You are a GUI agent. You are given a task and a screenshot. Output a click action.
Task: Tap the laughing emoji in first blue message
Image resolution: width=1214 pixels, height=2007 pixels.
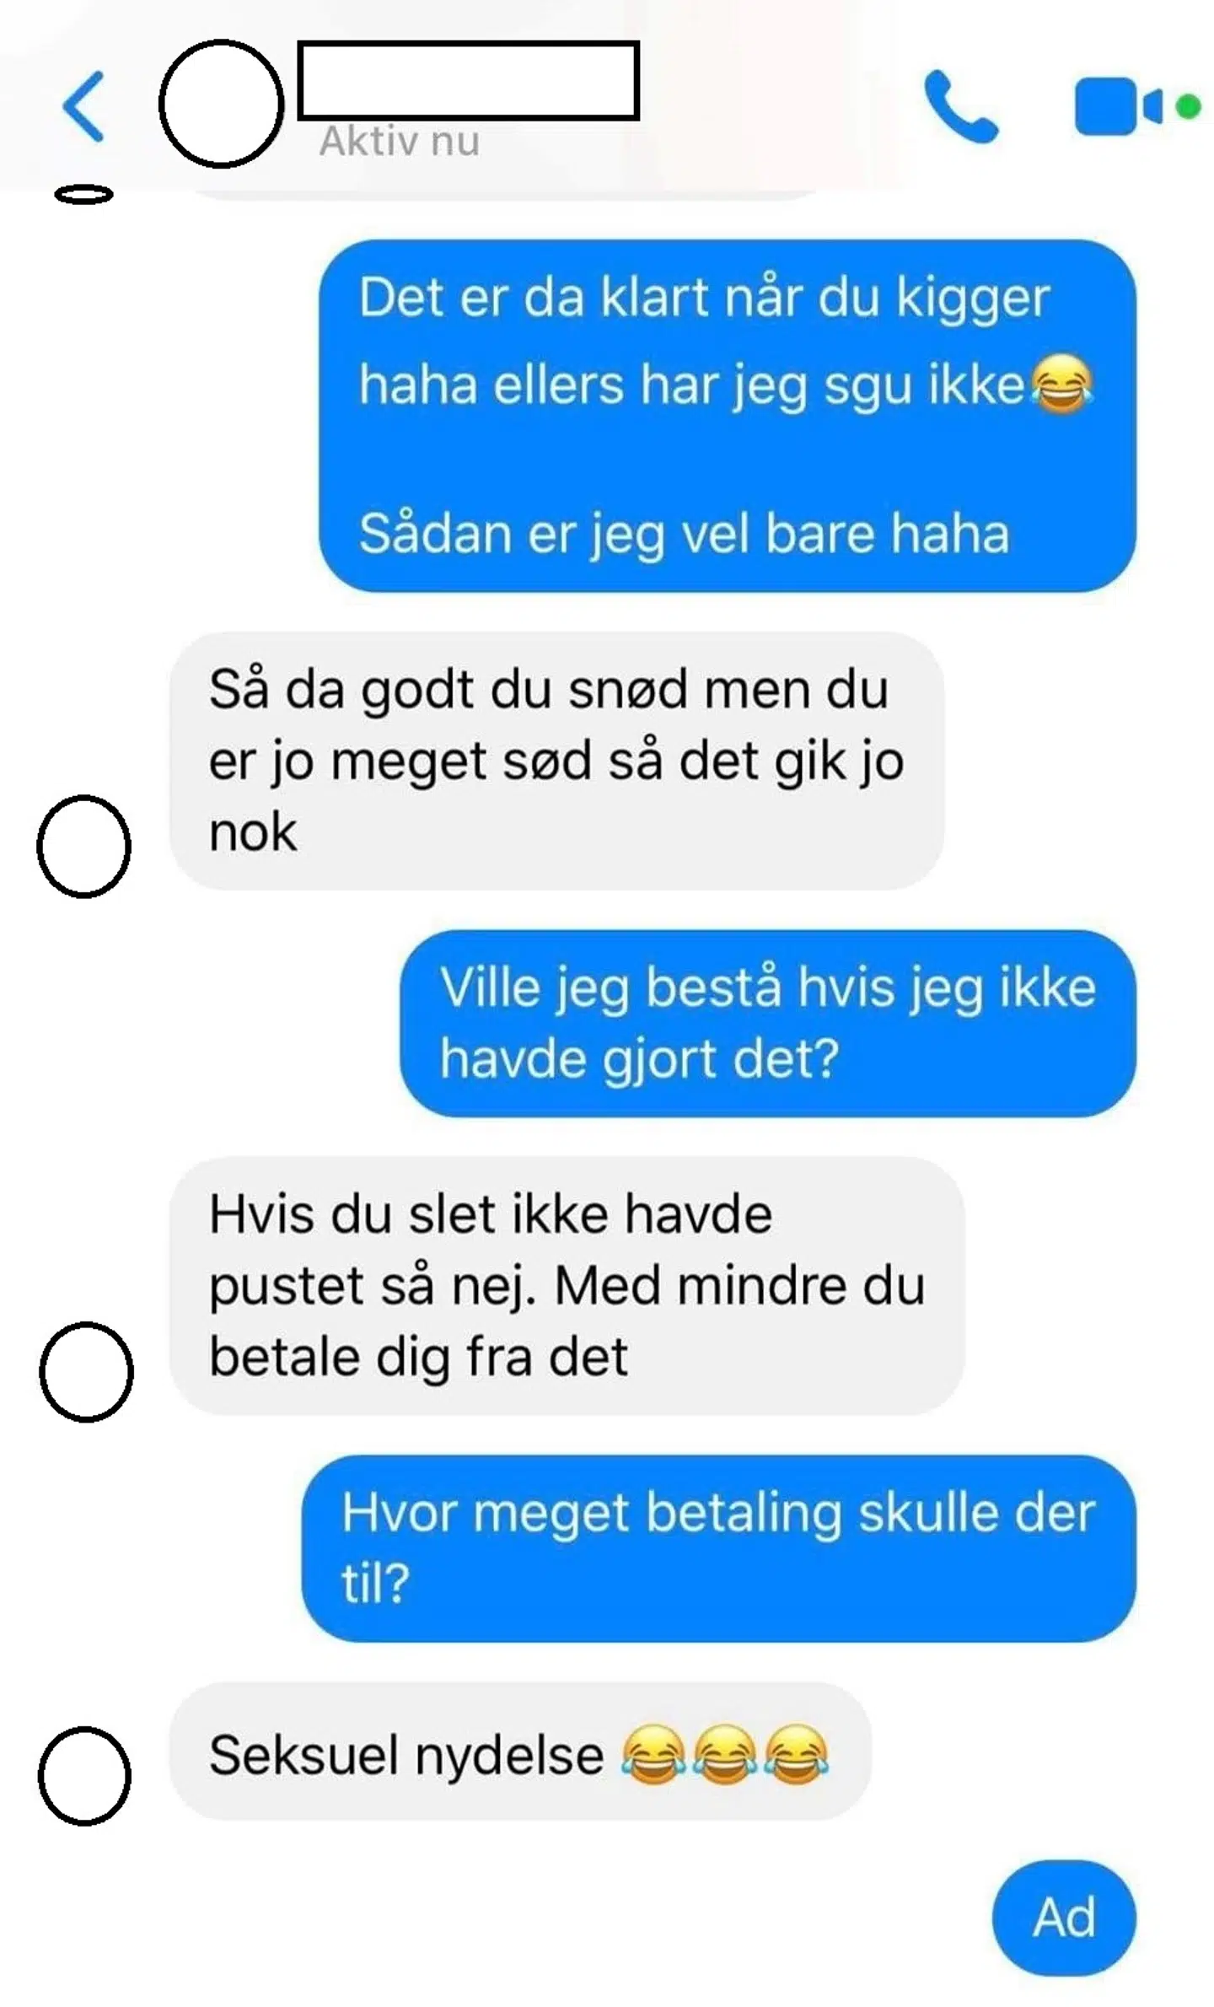[x=1061, y=384]
